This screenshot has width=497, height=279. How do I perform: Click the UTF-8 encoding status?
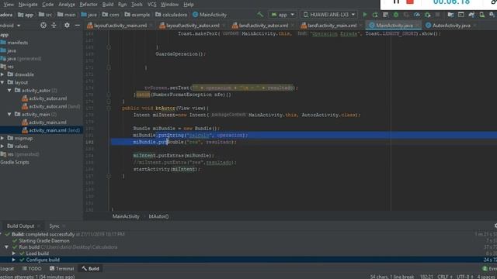(x=464, y=277)
